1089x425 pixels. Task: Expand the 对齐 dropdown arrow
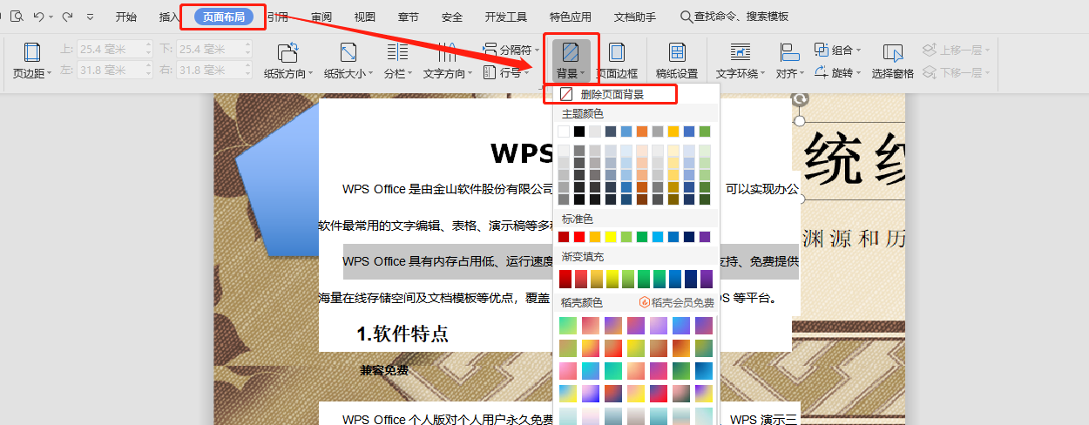802,74
